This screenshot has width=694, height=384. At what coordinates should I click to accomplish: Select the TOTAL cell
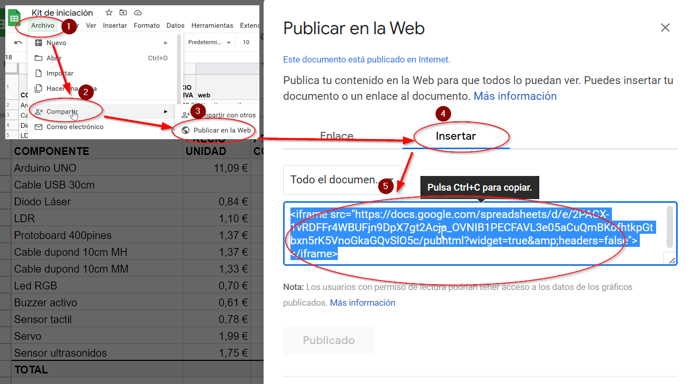98,370
